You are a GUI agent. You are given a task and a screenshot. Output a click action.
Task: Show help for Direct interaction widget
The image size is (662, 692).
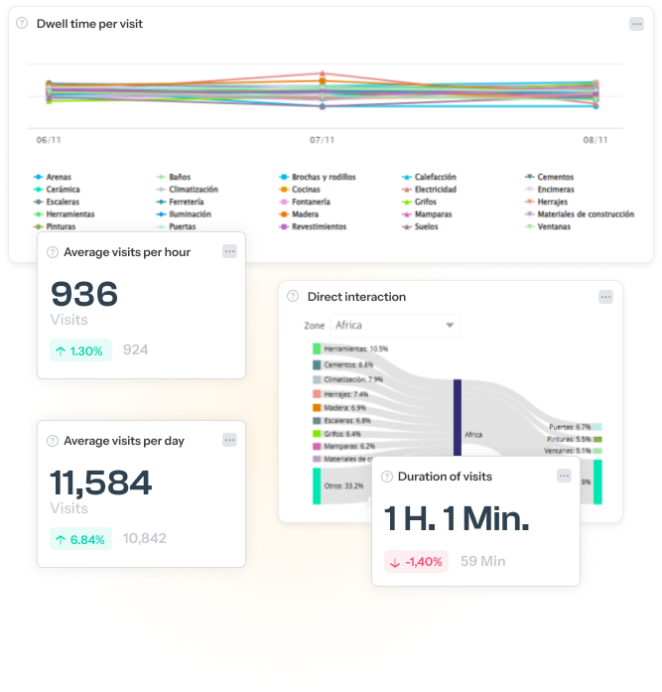tap(293, 296)
